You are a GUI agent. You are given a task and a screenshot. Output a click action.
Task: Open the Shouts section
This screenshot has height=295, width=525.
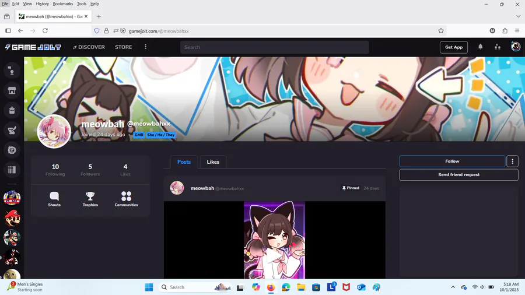click(x=54, y=199)
